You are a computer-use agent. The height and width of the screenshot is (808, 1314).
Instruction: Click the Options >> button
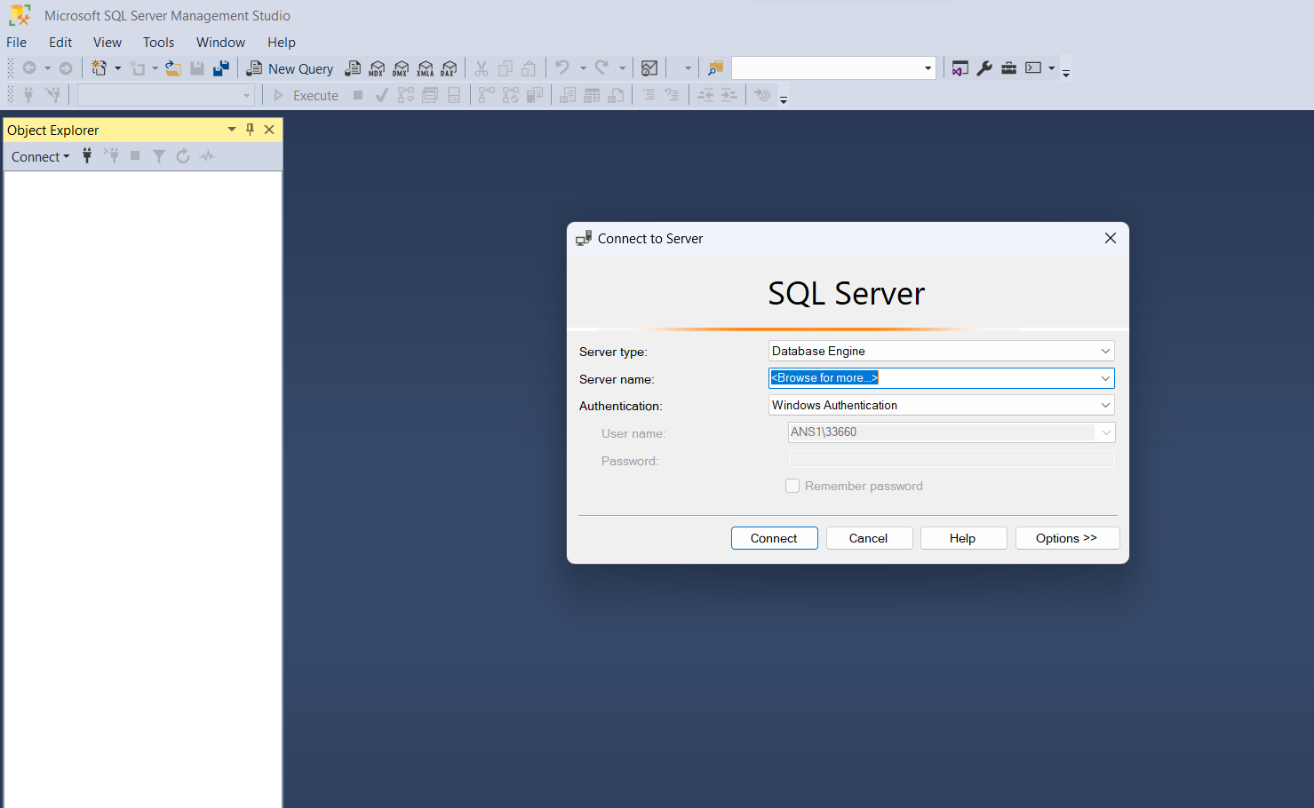[1067, 538]
